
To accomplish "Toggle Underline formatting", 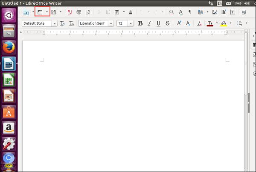I will pos(158,23).
